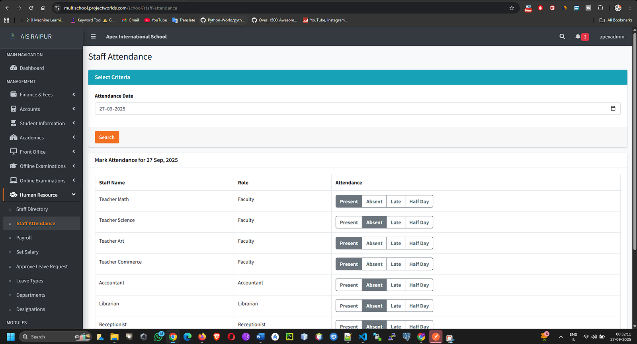Open Payroll in the sidebar
637x344 pixels.
(x=24, y=238)
